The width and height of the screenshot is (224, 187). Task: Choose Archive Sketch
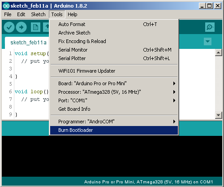114,33
